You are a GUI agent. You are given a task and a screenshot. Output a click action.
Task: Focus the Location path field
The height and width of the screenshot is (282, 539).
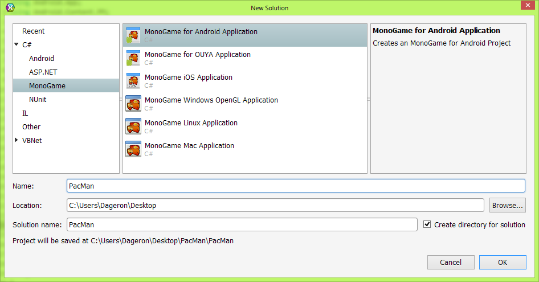point(275,205)
